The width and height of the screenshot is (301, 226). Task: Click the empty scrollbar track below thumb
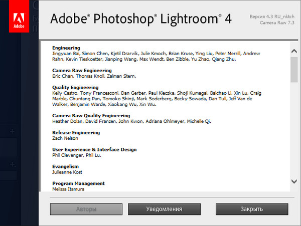coord(294,130)
